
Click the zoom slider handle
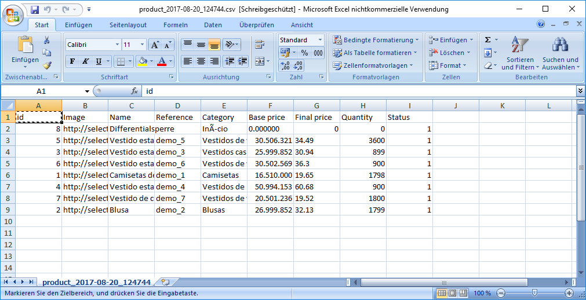(535, 292)
